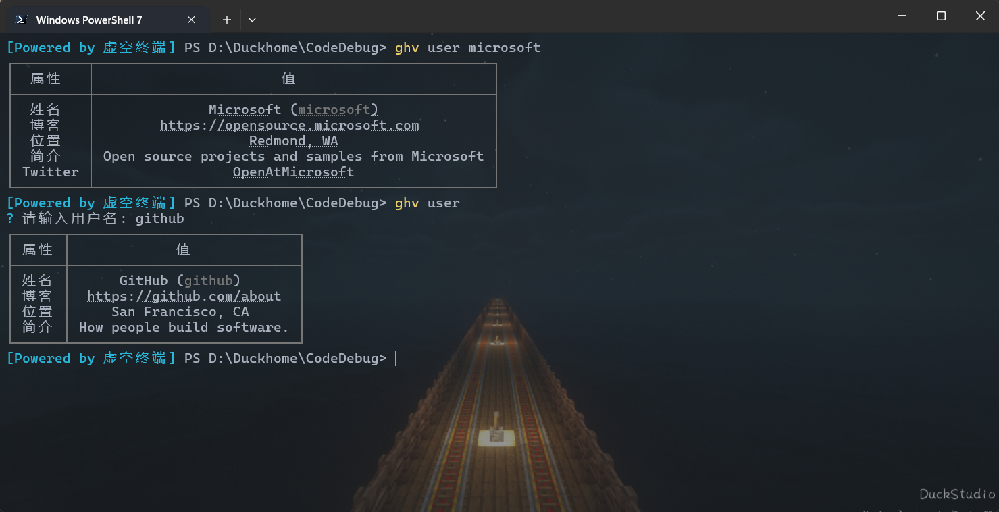Click the 值 header in the first table
999x512 pixels.
288,78
